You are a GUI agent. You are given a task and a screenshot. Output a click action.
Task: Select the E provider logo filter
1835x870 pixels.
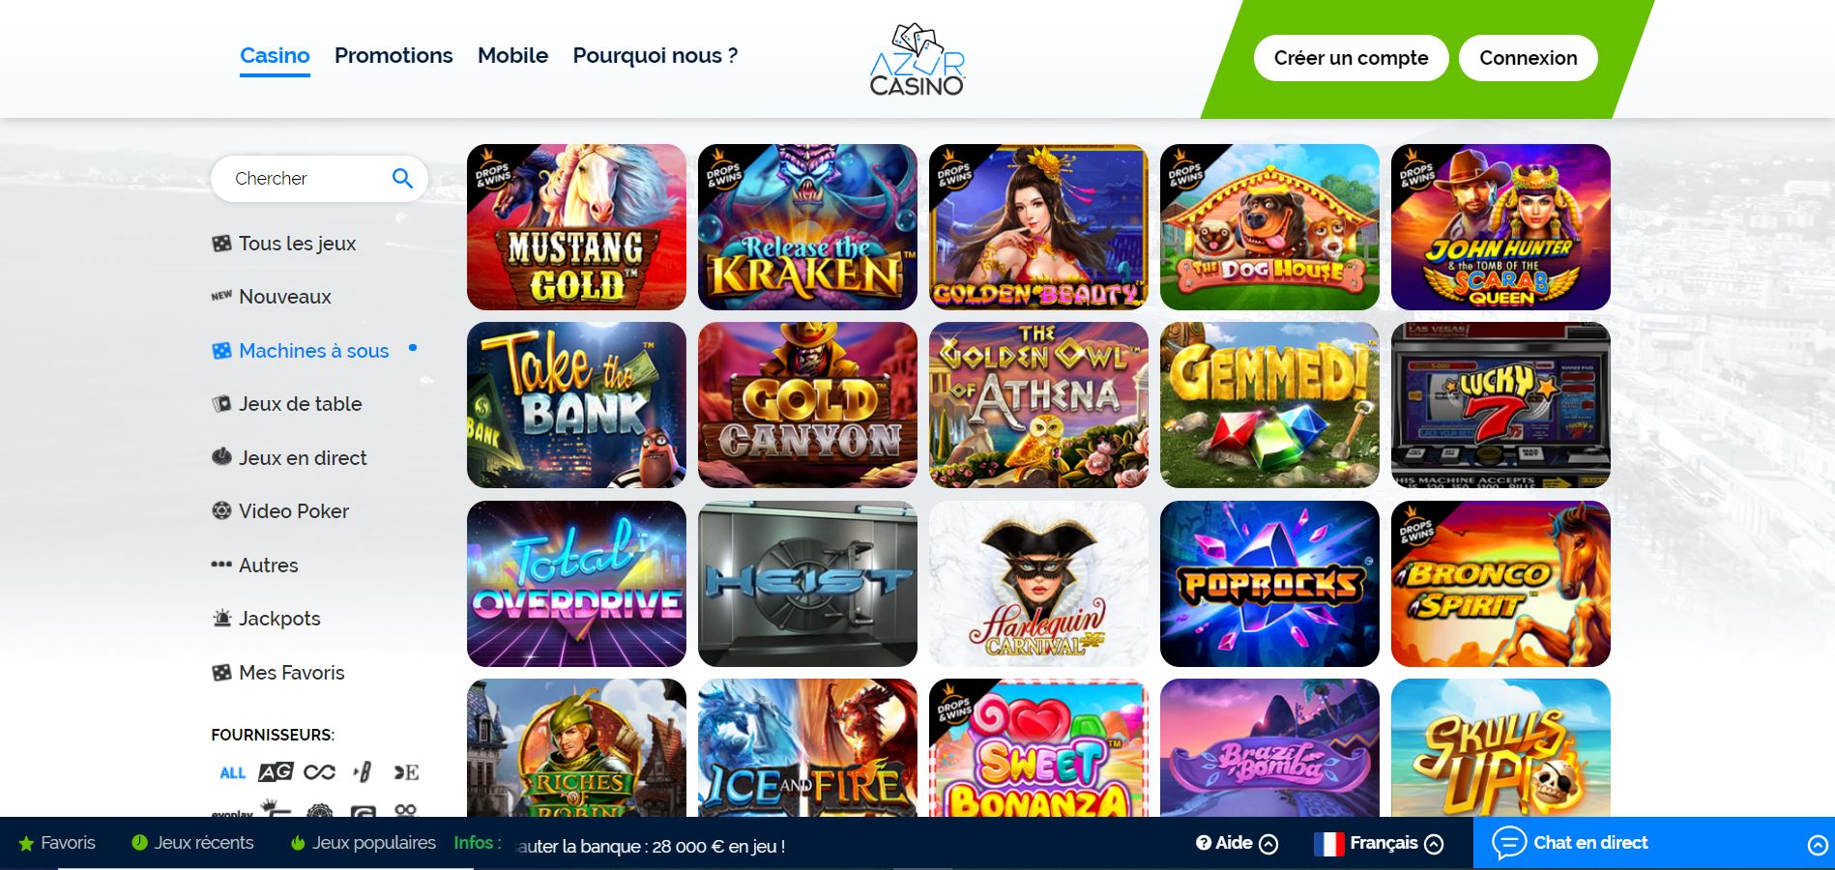[x=406, y=771]
